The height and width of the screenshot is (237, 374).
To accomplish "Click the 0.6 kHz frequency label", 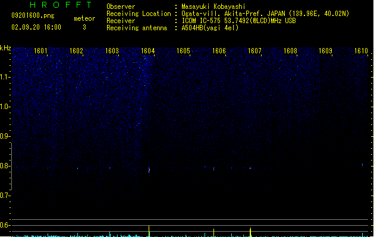I will (x=5, y=225).
